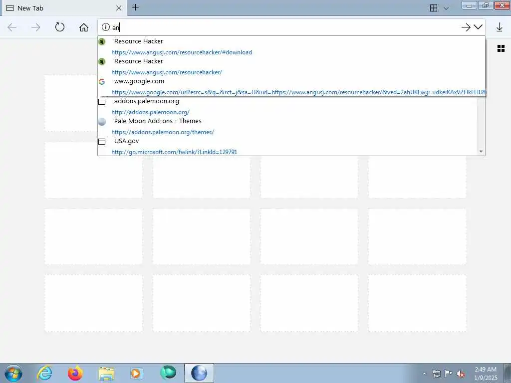Expand the address bar history dropdown chevron
This screenshot has width=511, height=383.
point(478,27)
